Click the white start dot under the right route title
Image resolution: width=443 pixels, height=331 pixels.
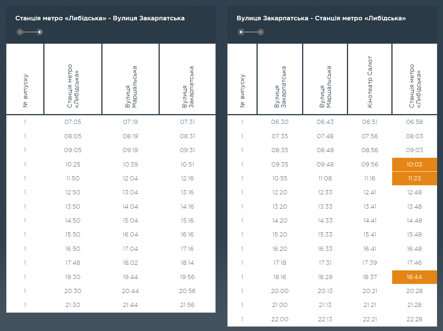click(241, 32)
